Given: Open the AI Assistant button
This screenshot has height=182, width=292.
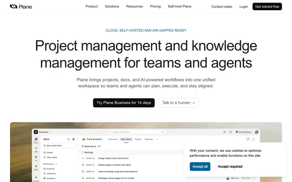Looking at the screenshot, I should click(244, 132).
